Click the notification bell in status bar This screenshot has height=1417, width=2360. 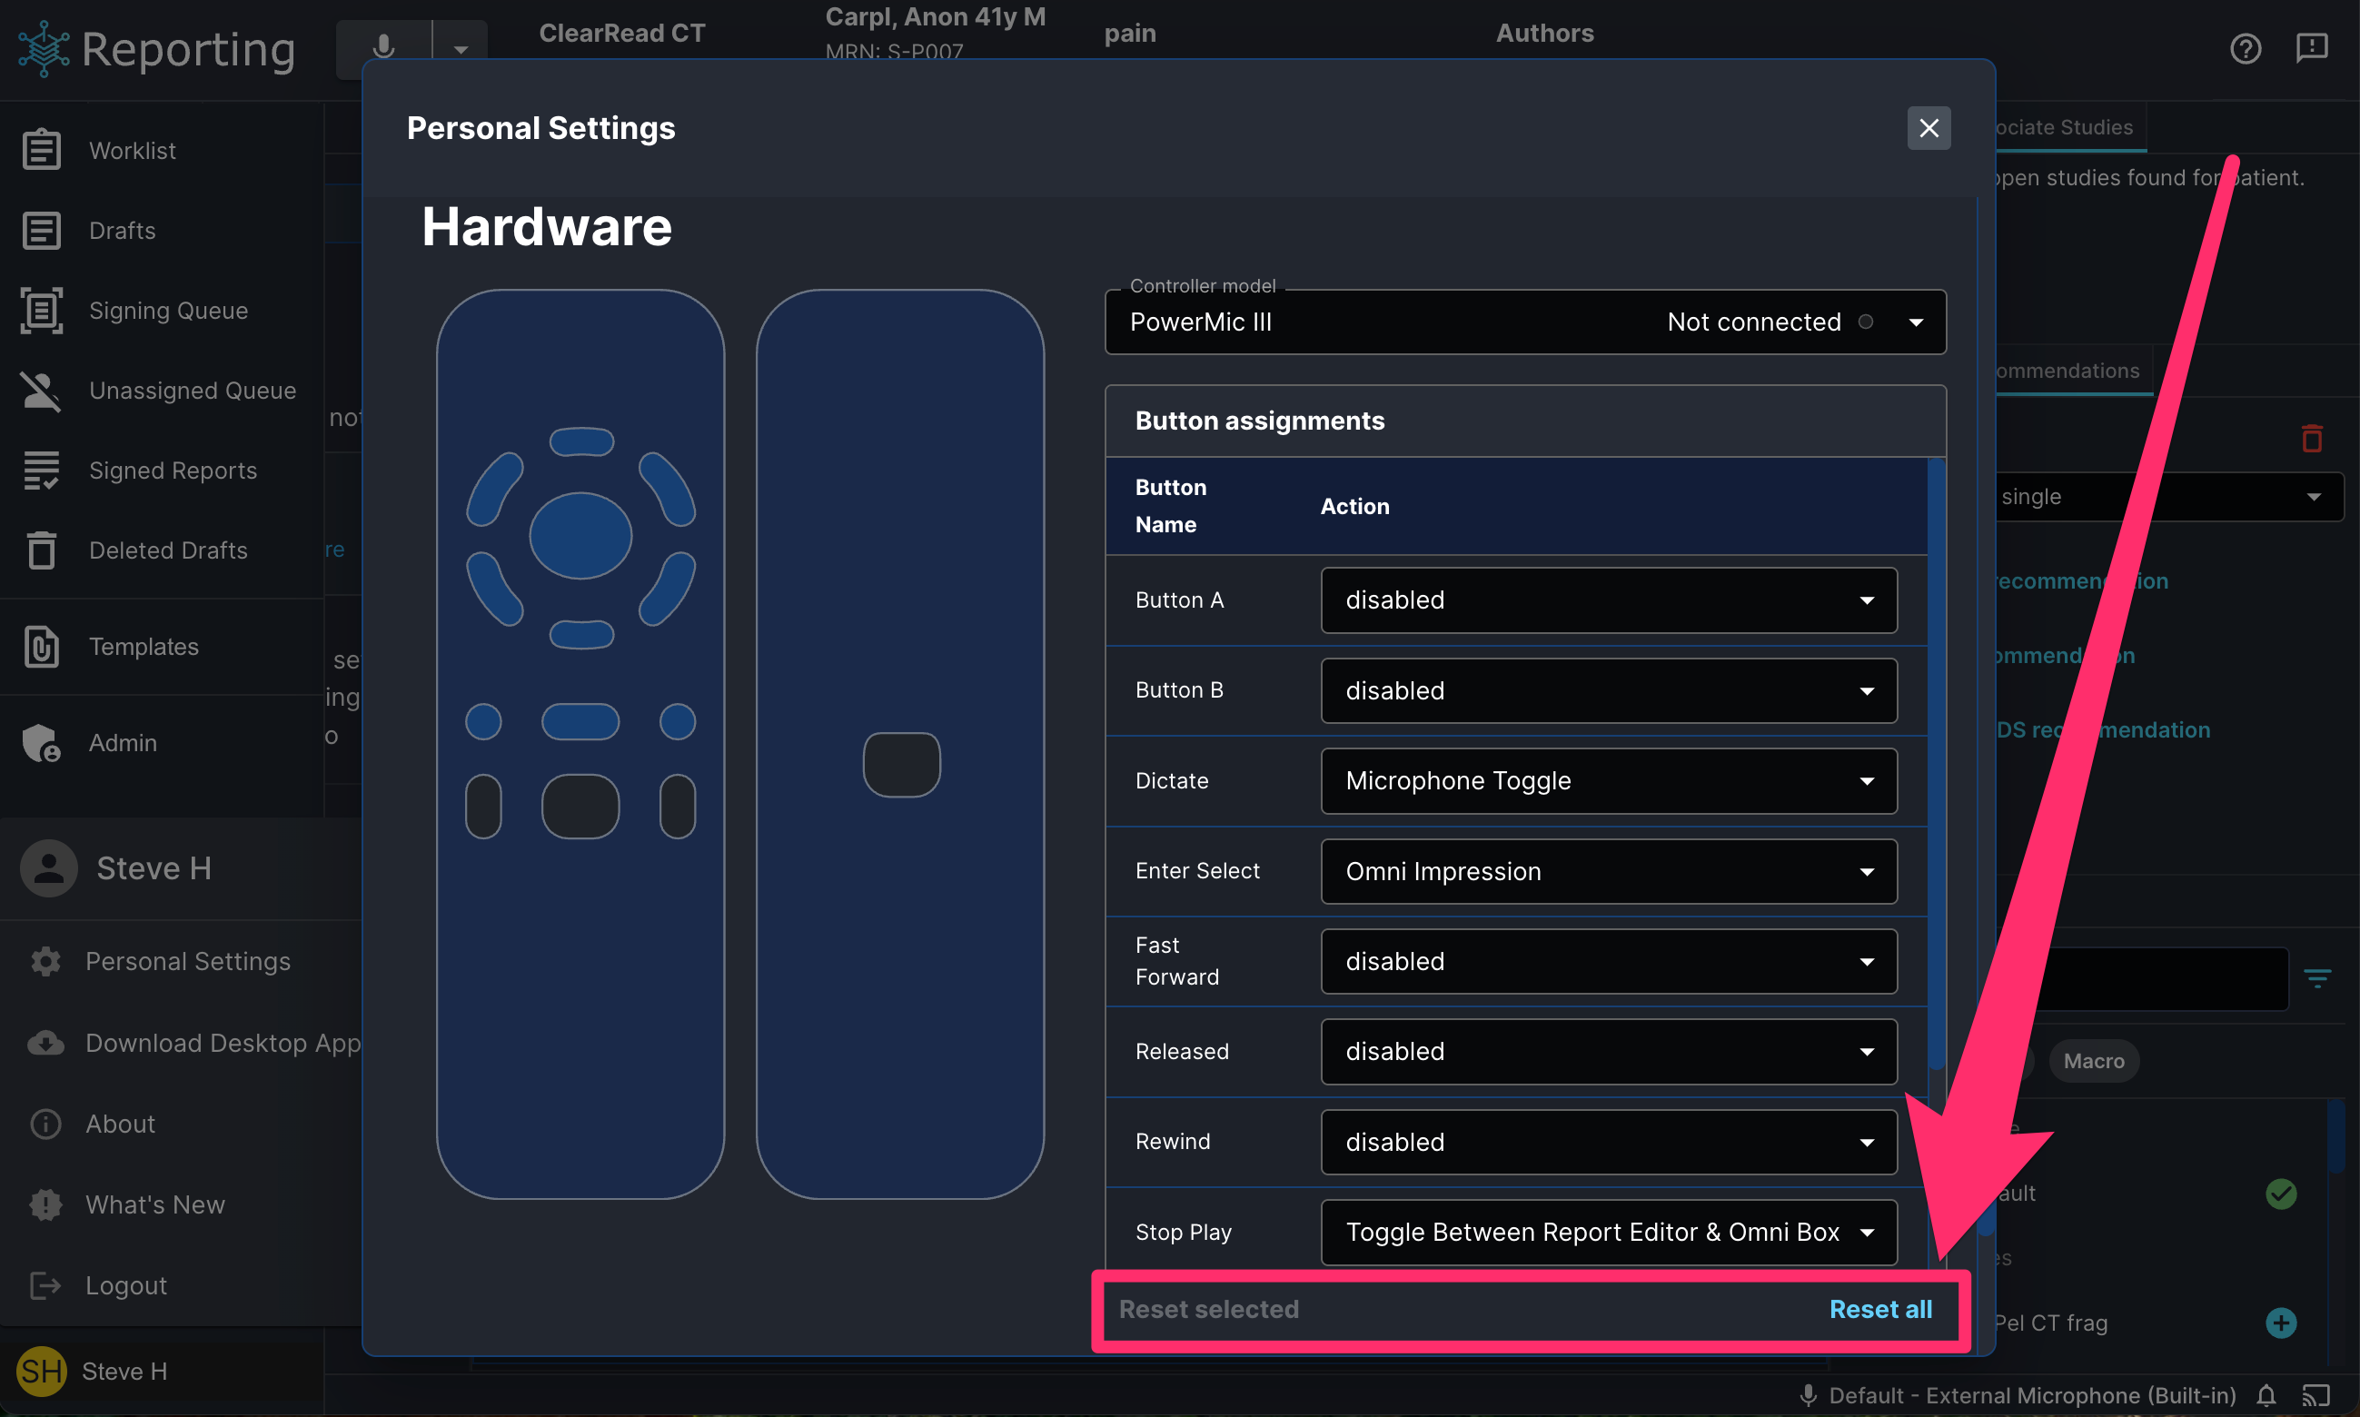tap(2266, 1396)
